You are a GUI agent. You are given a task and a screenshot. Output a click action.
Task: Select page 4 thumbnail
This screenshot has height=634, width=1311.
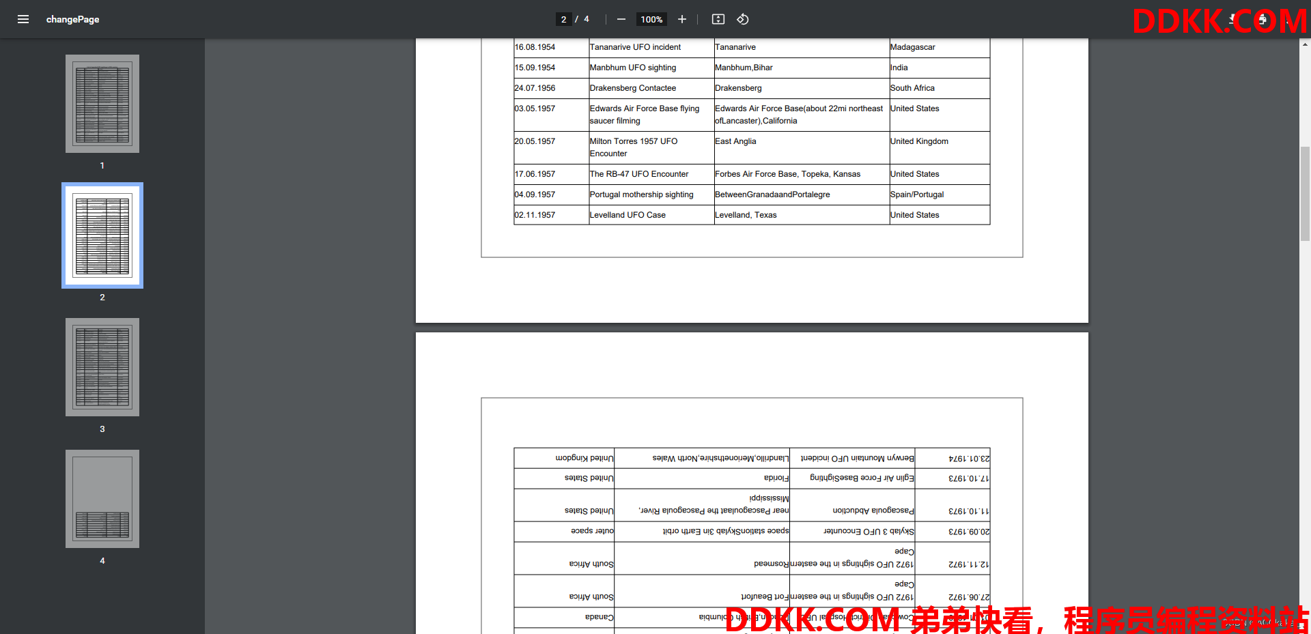pyautogui.click(x=102, y=499)
